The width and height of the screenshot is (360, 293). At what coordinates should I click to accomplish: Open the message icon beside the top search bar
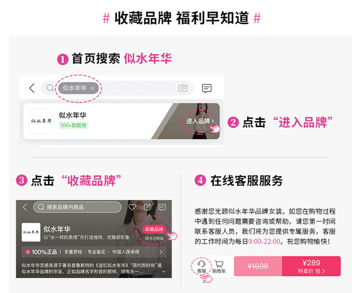(206, 88)
